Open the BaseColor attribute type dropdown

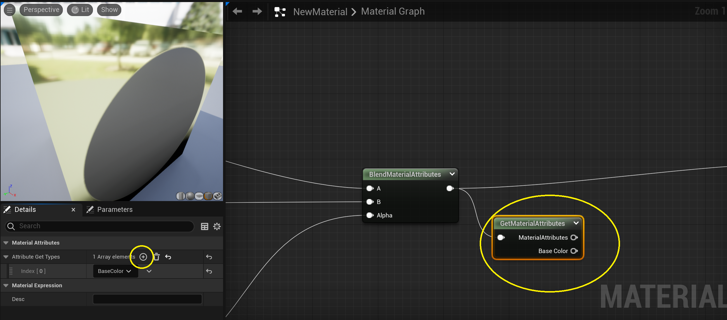click(115, 271)
